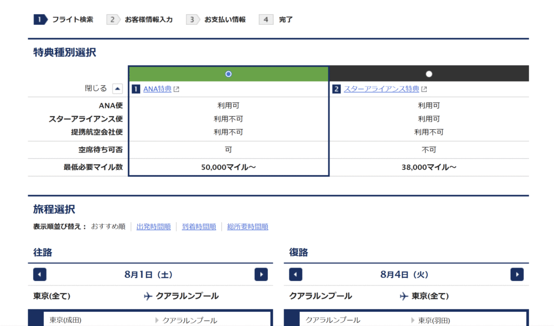Sort itineraries by 出発時間順
This screenshot has width=554, height=326.
pyautogui.click(x=153, y=227)
